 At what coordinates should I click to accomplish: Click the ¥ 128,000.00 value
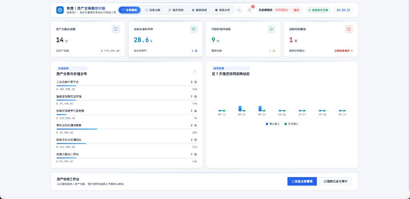66,118
